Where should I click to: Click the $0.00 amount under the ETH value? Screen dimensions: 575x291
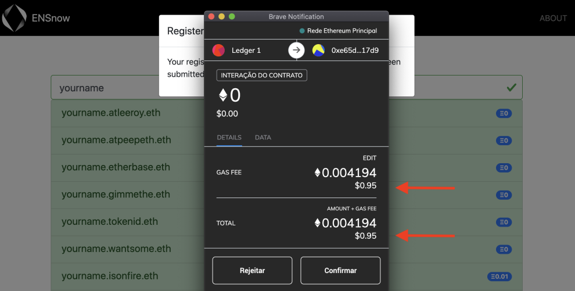point(227,114)
